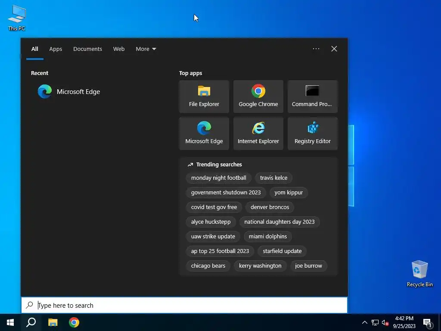Search trending yom kippur
441x331 pixels.
tap(289, 193)
